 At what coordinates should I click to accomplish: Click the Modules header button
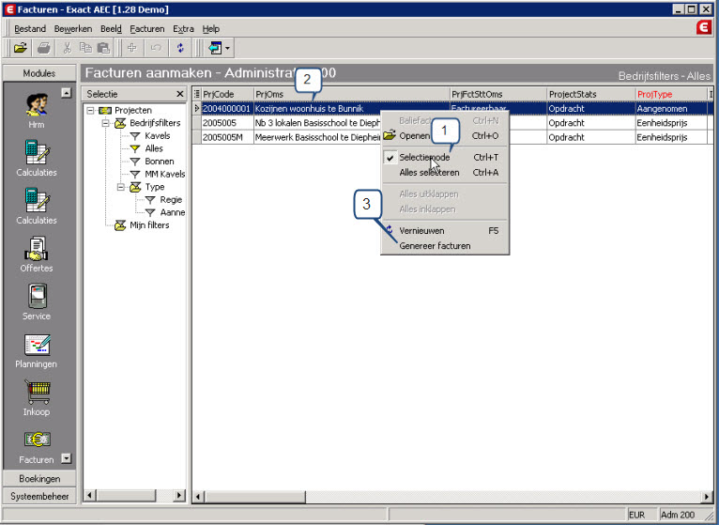click(x=39, y=73)
